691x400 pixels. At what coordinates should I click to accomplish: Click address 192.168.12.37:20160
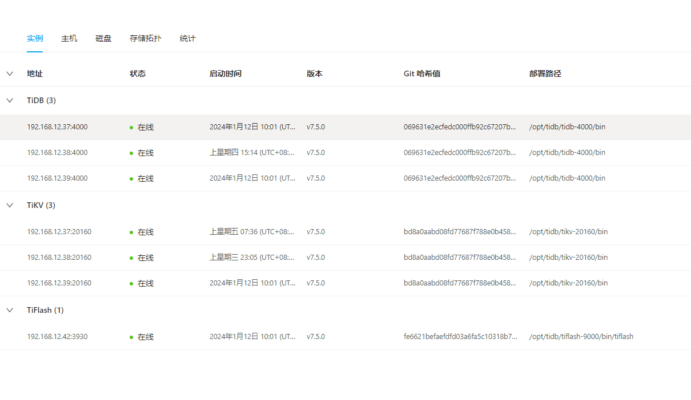click(x=59, y=232)
